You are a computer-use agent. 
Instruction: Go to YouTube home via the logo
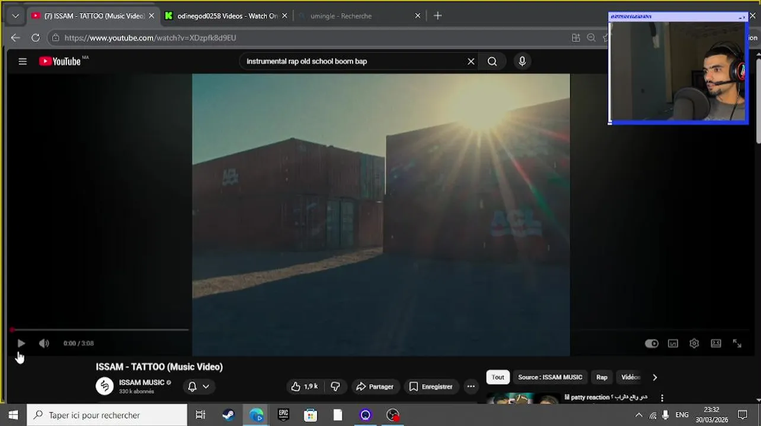coord(60,61)
